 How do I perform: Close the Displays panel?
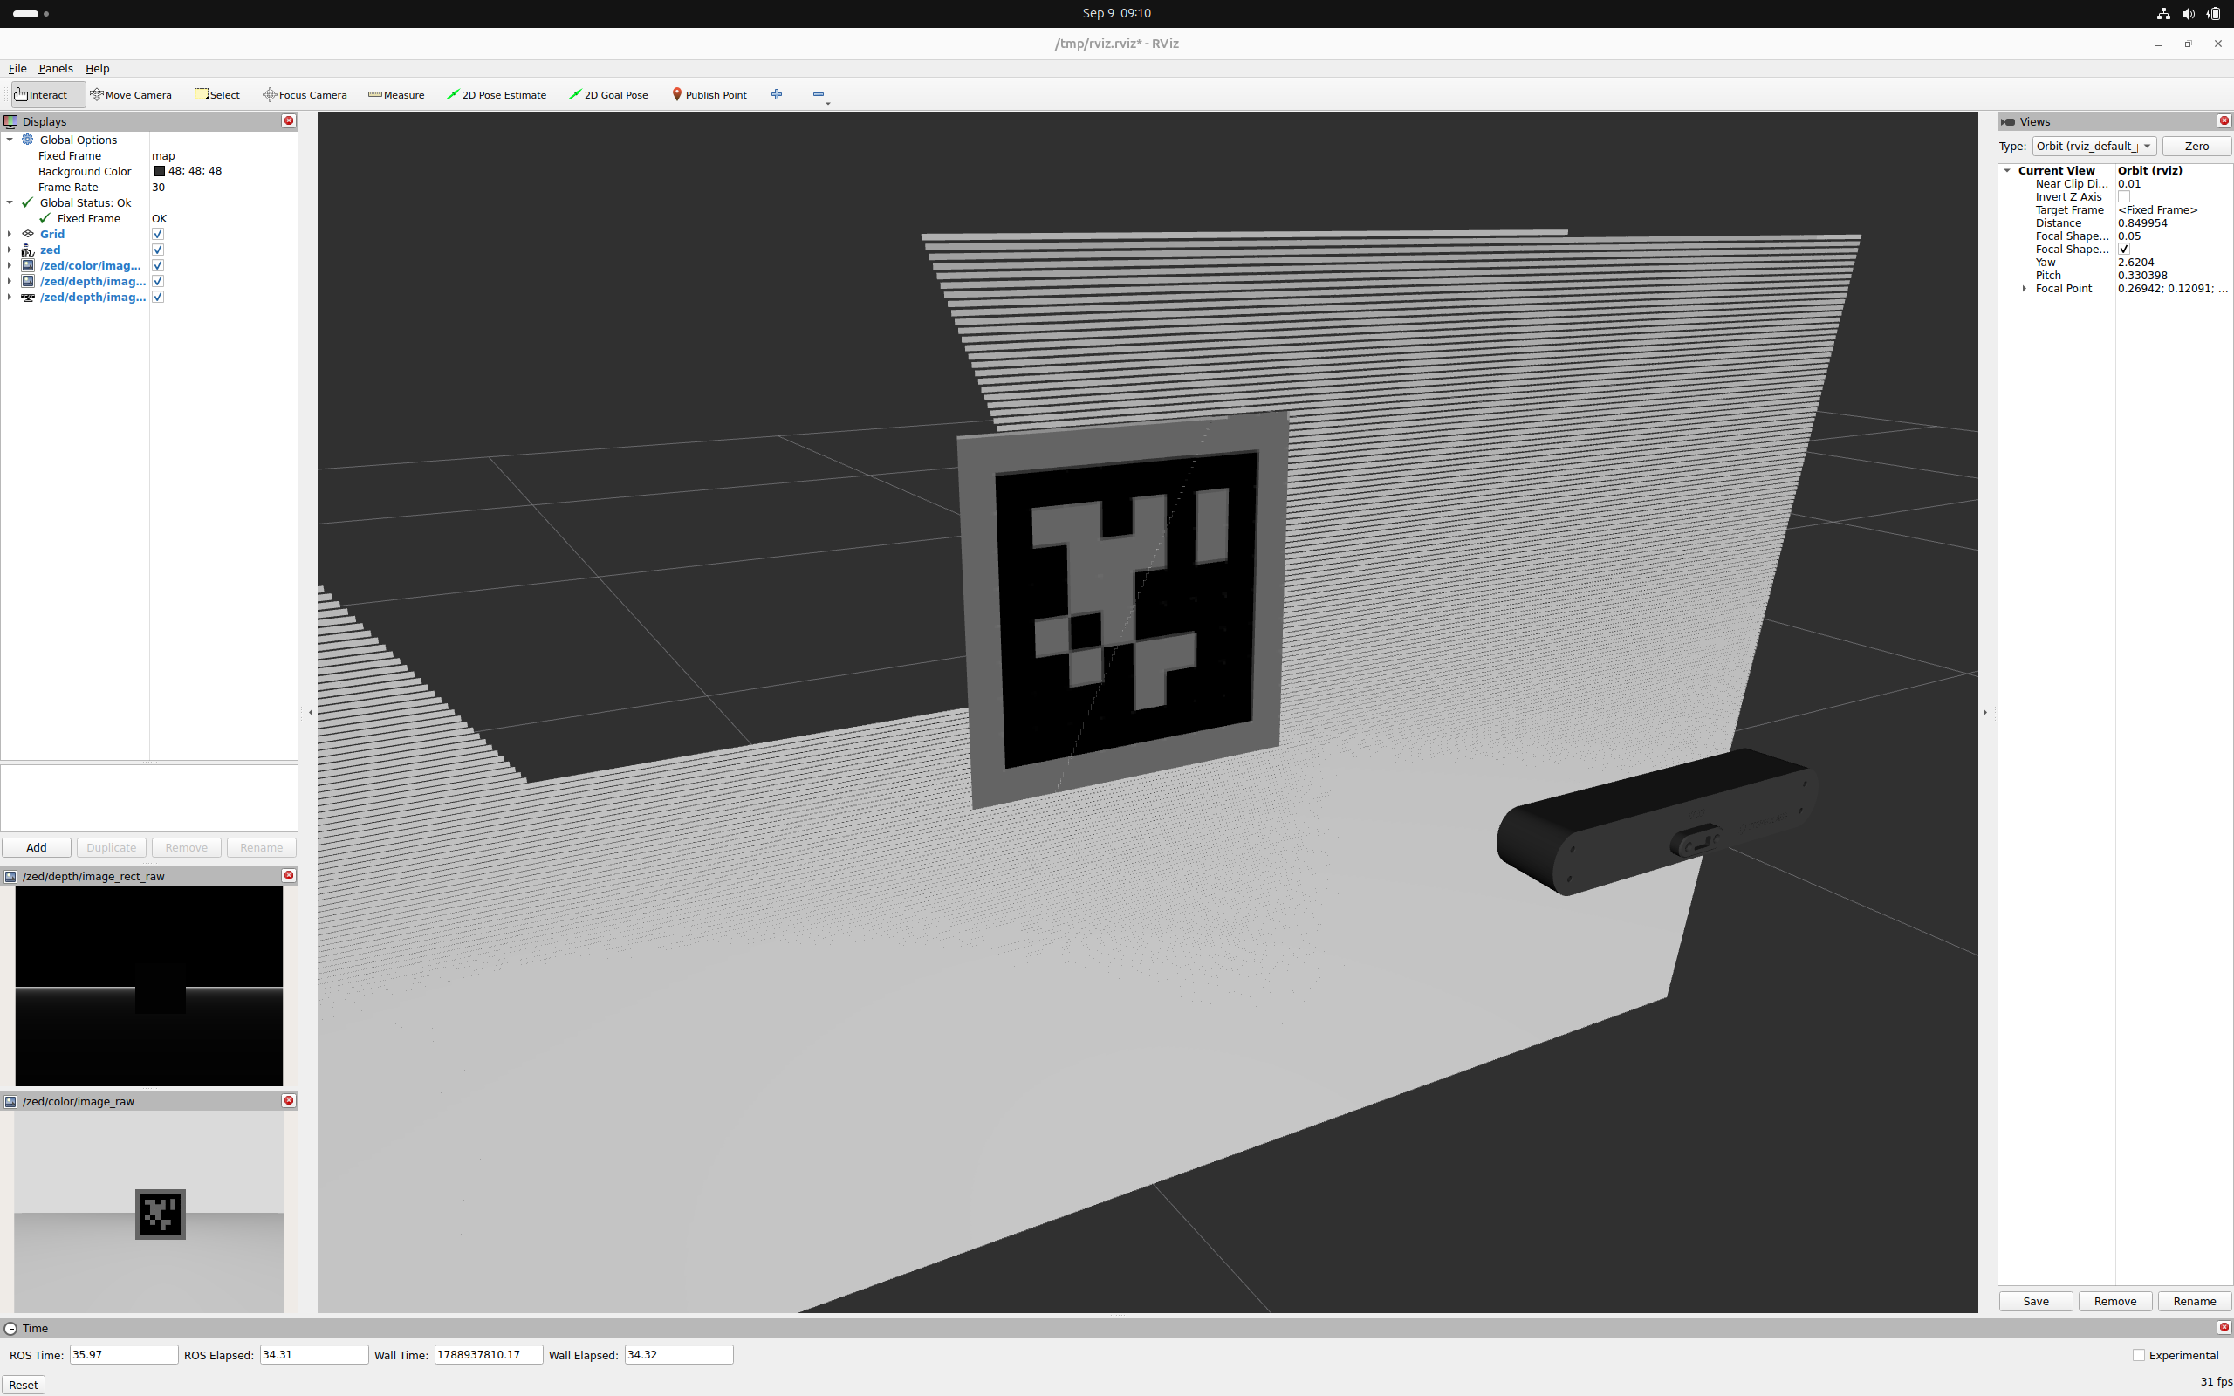[x=289, y=121]
